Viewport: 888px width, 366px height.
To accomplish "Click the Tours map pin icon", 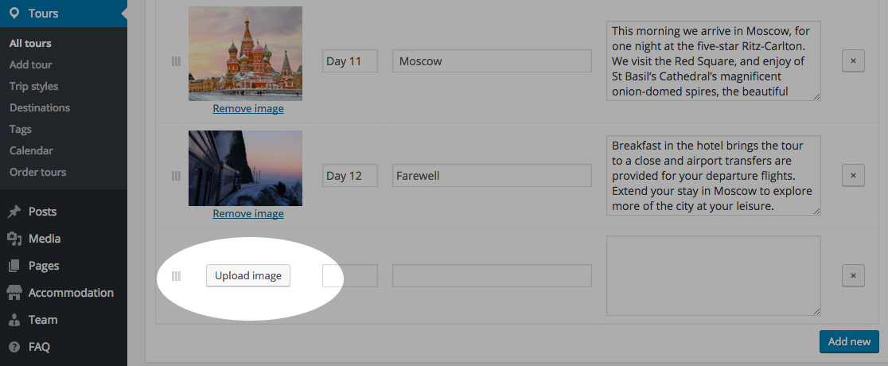I will coord(14,14).
